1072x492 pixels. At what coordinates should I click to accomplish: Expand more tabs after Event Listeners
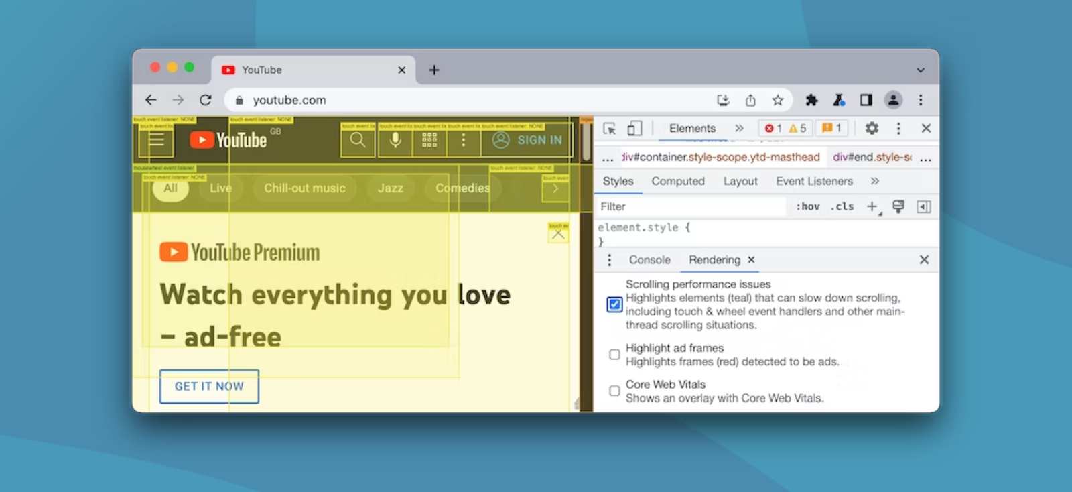point(875,181)
